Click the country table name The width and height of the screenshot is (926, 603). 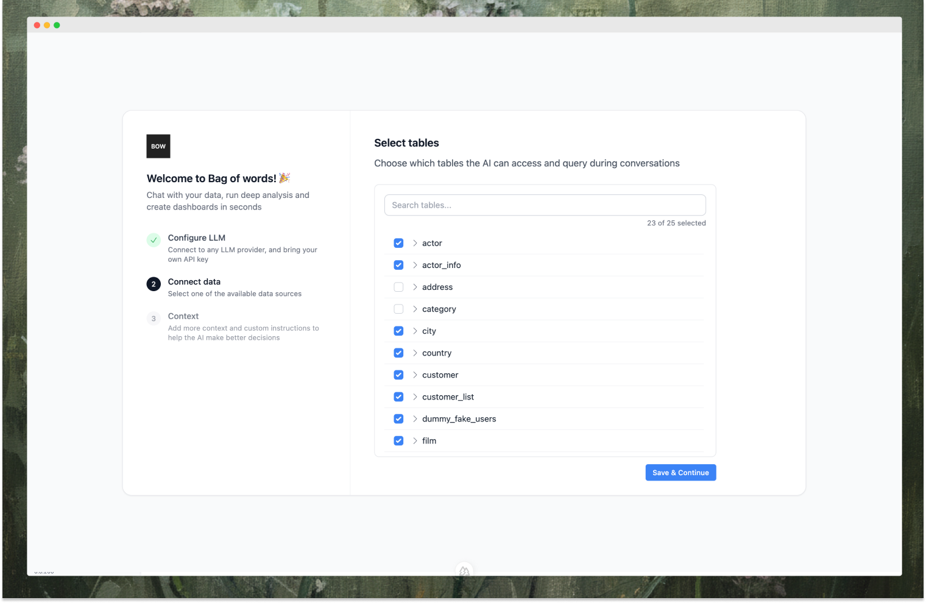coord(437,353)
